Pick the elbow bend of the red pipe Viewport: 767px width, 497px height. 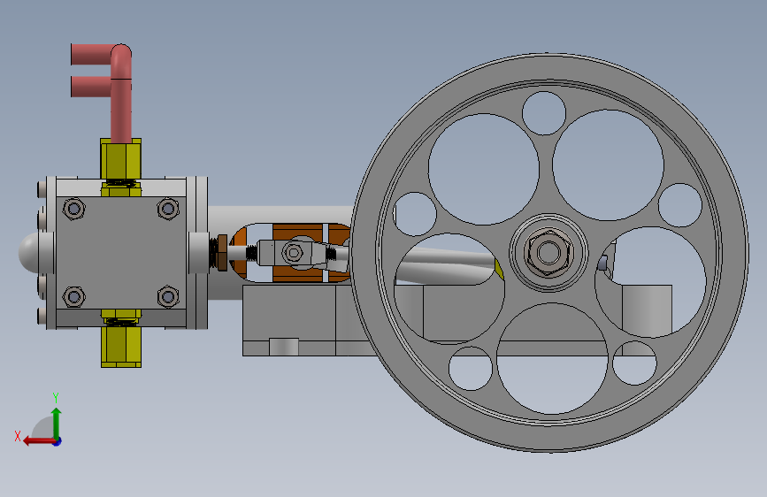121,59
